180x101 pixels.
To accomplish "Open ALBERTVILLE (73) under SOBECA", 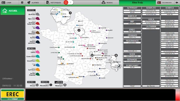I will [169, 12].
